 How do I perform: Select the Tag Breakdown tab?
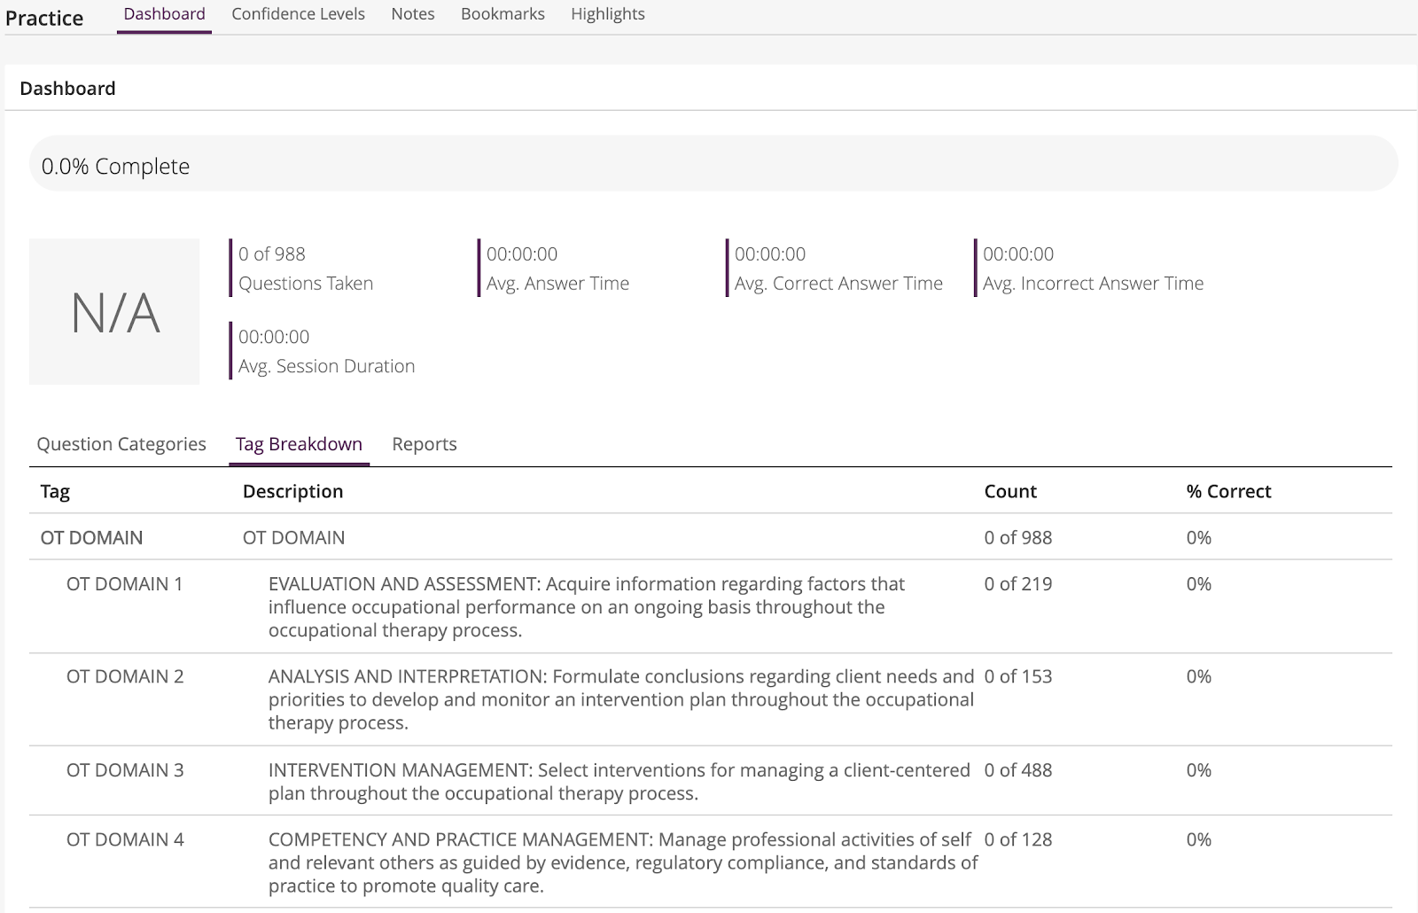pyautogui.click(x=299, y=444)
